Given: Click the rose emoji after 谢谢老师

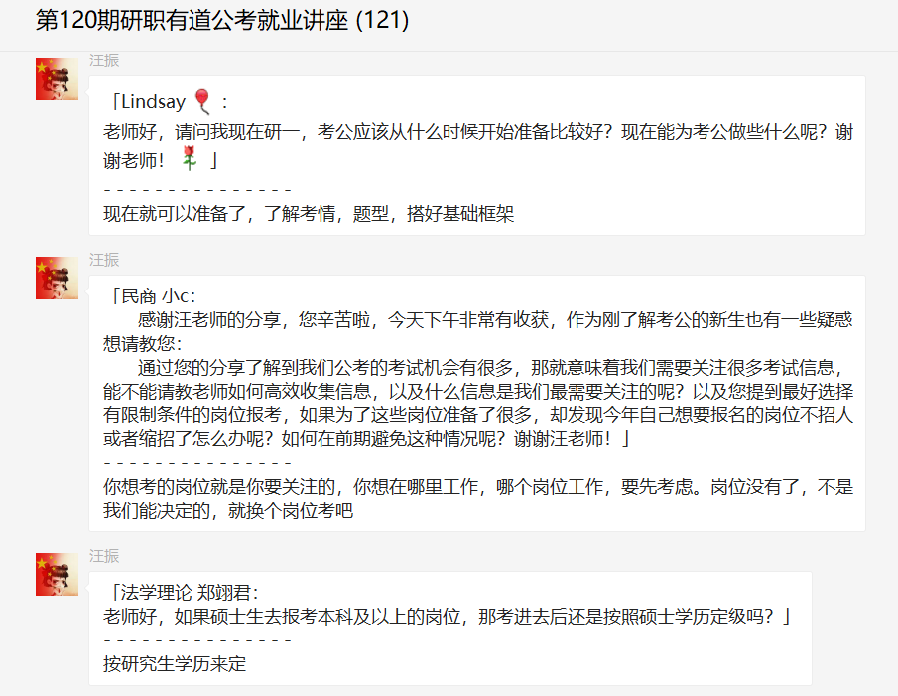Looking at the screenshot, I should point(190,158).
